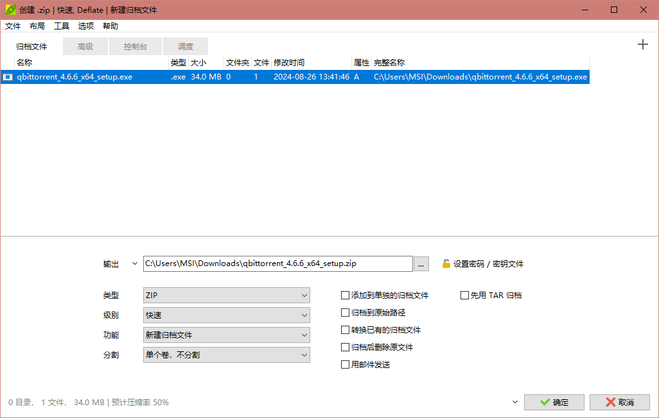Image resolution: width=659 pixels, height=418 pixels.
Task: Open the 工具 menu
Action: coord(62,26)
